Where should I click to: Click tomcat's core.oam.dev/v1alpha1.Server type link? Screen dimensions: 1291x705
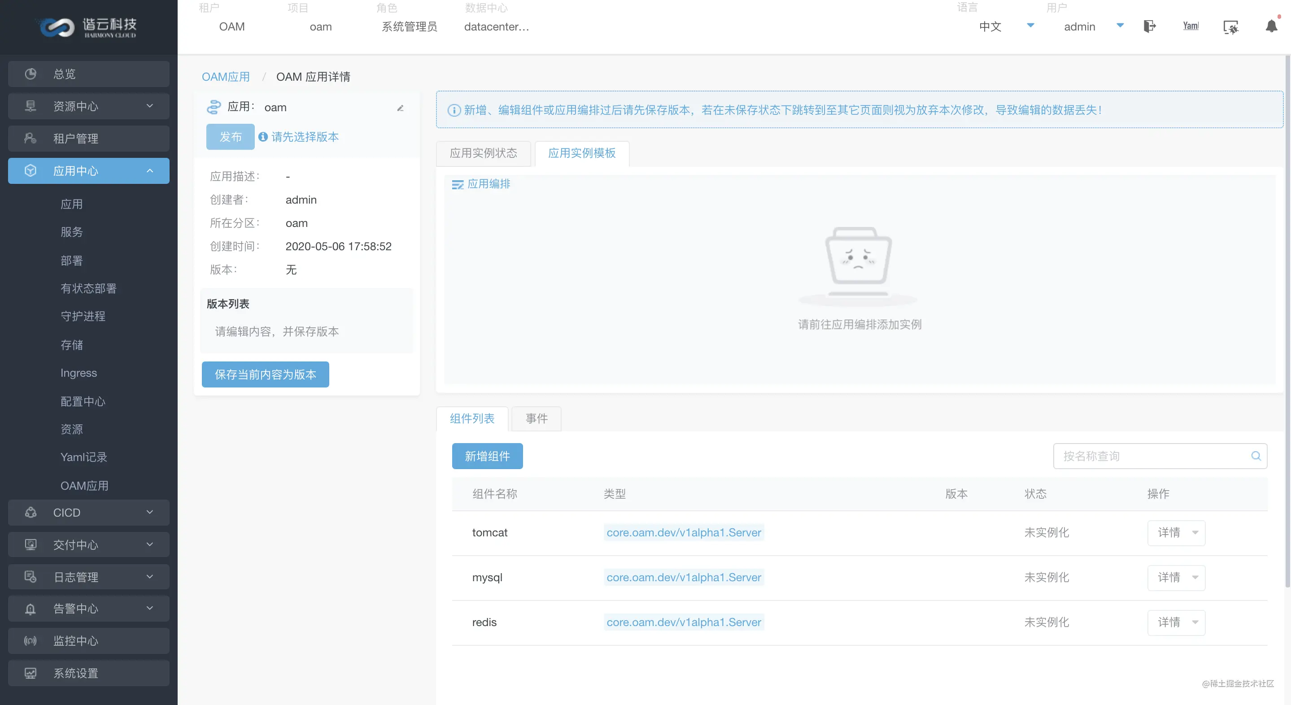(x=684, y=533)
